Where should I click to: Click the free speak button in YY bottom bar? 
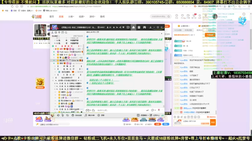[x=77, y=115]
